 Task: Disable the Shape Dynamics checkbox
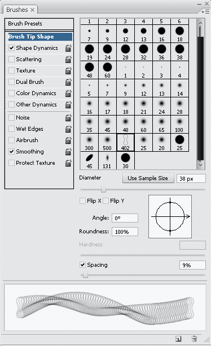pyautogui.click(x=11, y=48)
